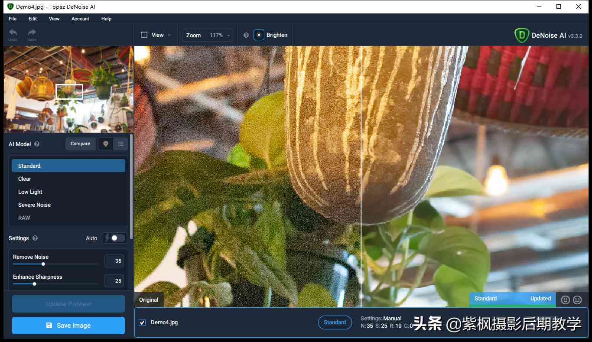Viewport: 592px width, 342px height.
Task: Click the Enhance Sharpness value field 25
Action: [x=114, y=281]
